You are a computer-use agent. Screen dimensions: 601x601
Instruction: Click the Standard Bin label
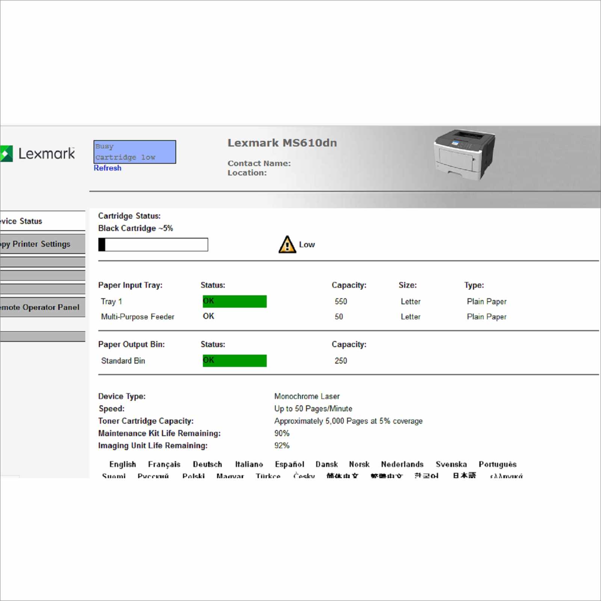(123, 361)
